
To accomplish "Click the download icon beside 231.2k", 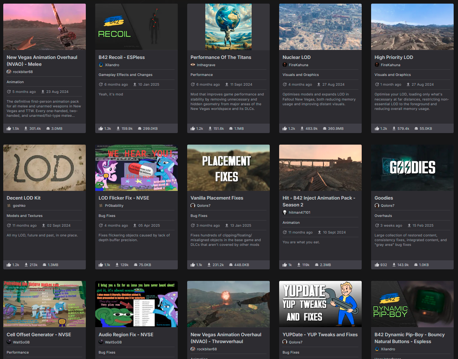I will (210, 265).
